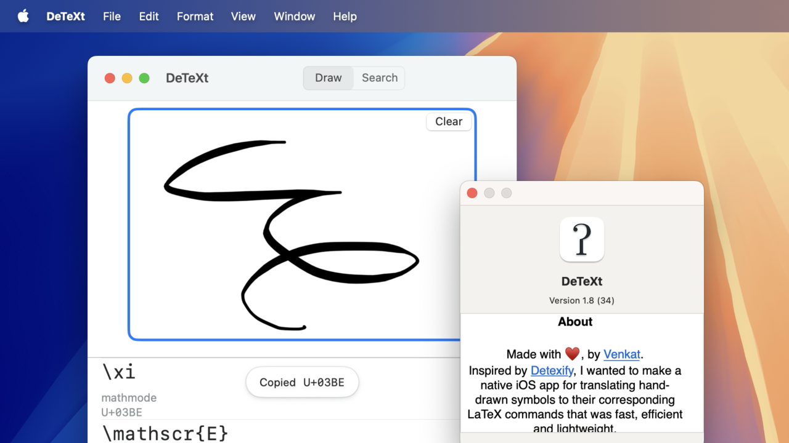Follow the Venkat link
Image resolution: width=789 pixels, height=443 pixels.
coord(621,354)
